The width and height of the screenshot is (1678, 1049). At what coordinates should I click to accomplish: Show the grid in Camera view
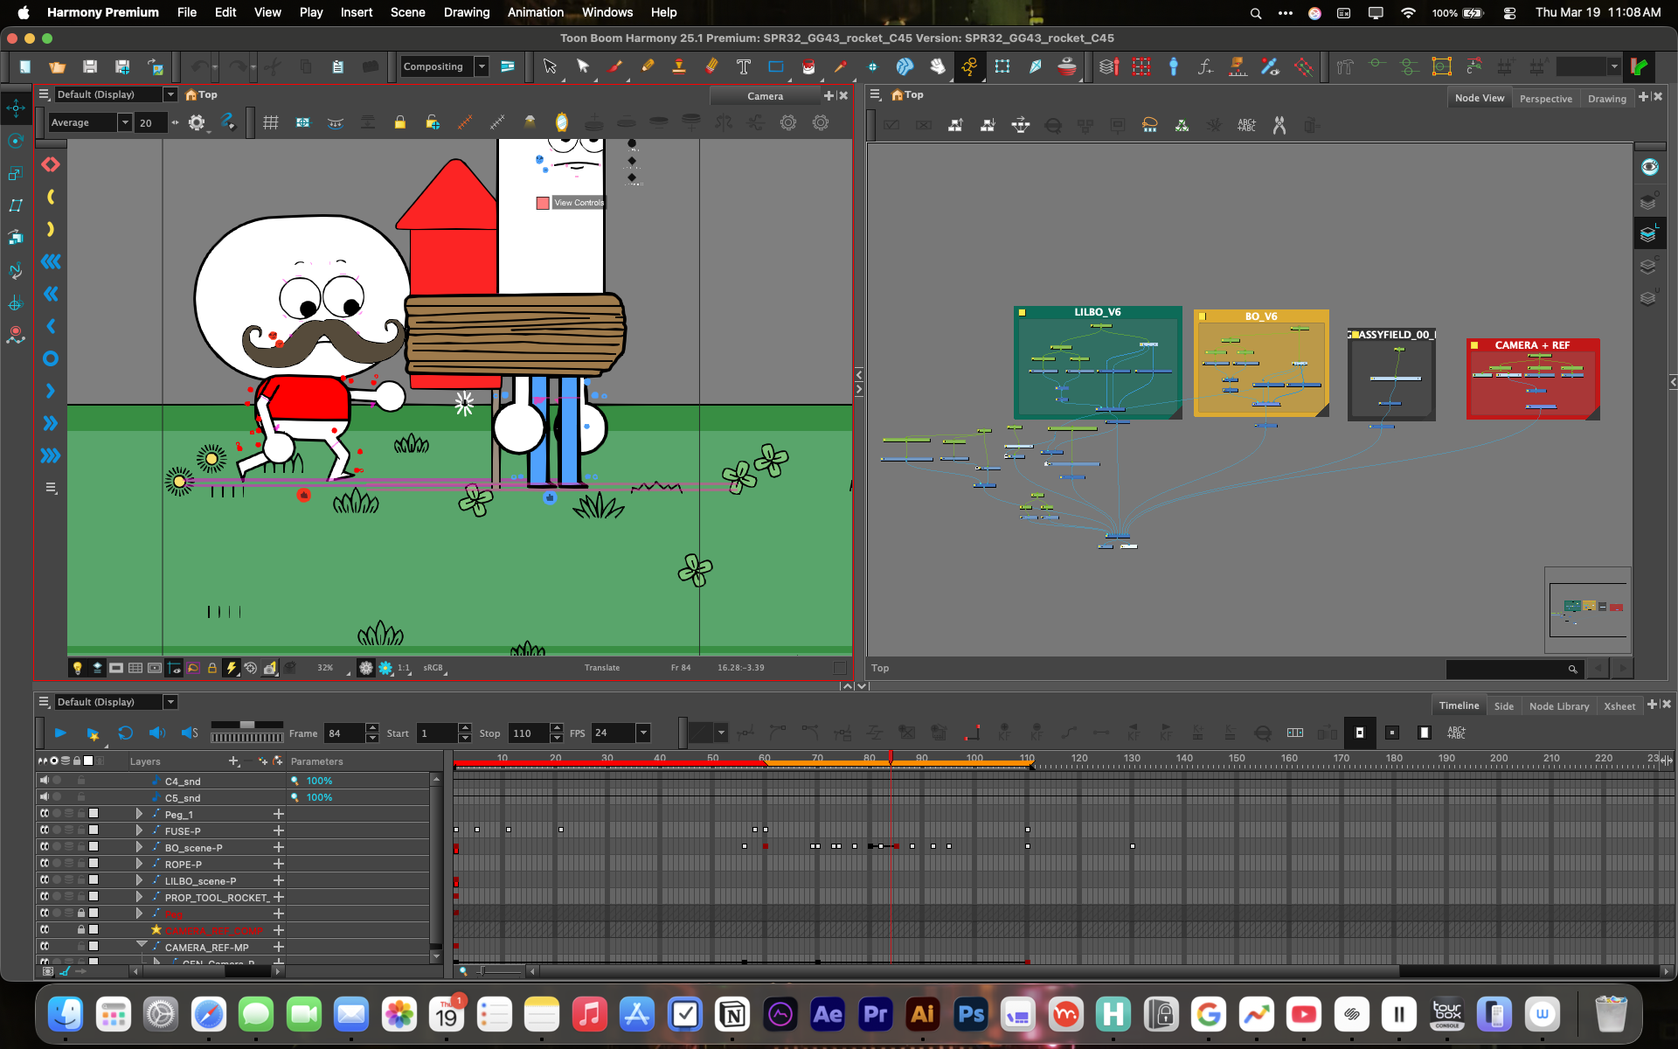[271, 122]
